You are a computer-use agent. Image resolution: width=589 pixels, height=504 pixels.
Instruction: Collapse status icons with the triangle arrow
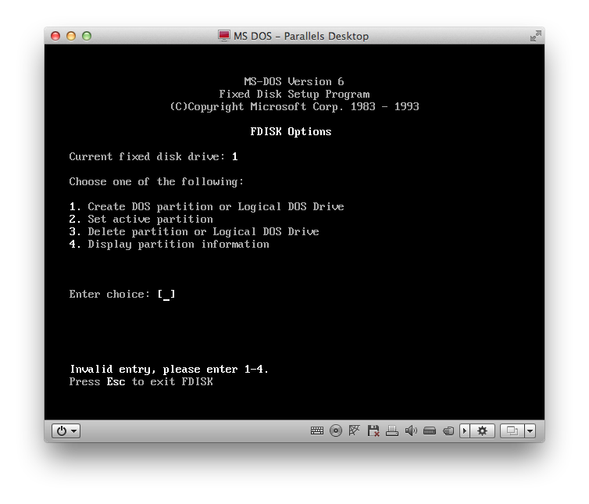click(x=465, y=431)
